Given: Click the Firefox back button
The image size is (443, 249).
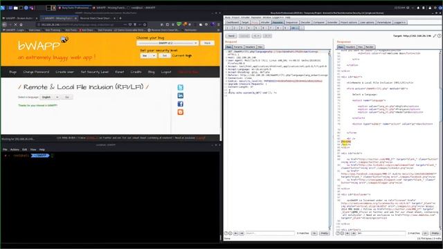Looking at the screenshot, I should point(4,25).
